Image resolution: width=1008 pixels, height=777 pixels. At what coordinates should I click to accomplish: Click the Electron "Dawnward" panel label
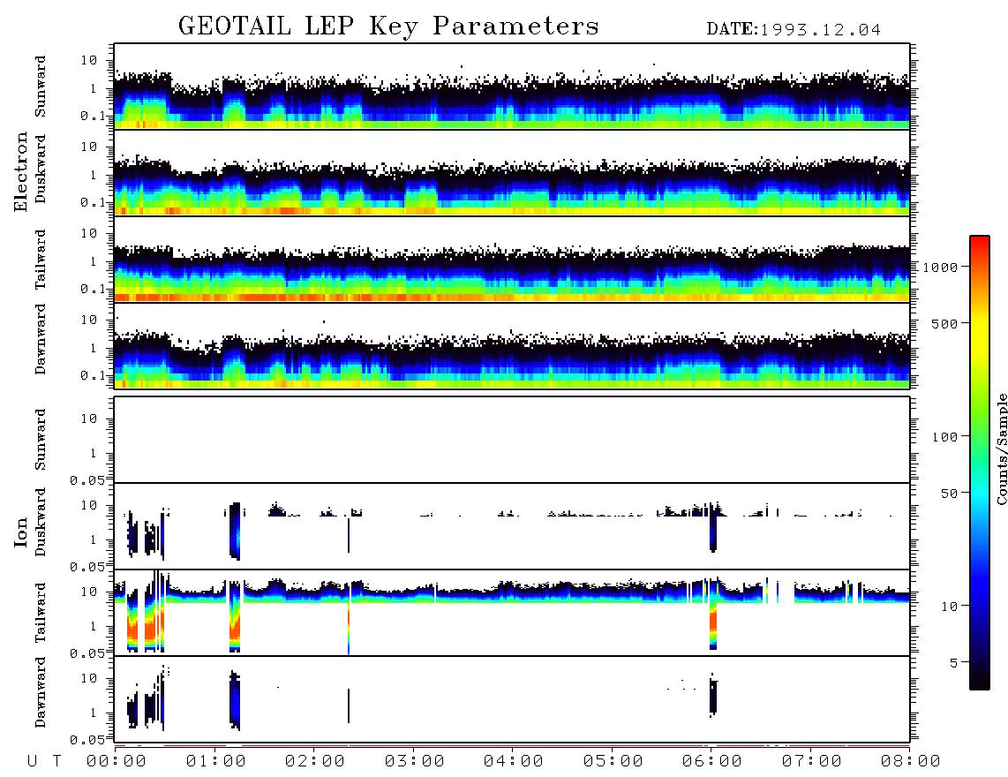click(40, 339)
